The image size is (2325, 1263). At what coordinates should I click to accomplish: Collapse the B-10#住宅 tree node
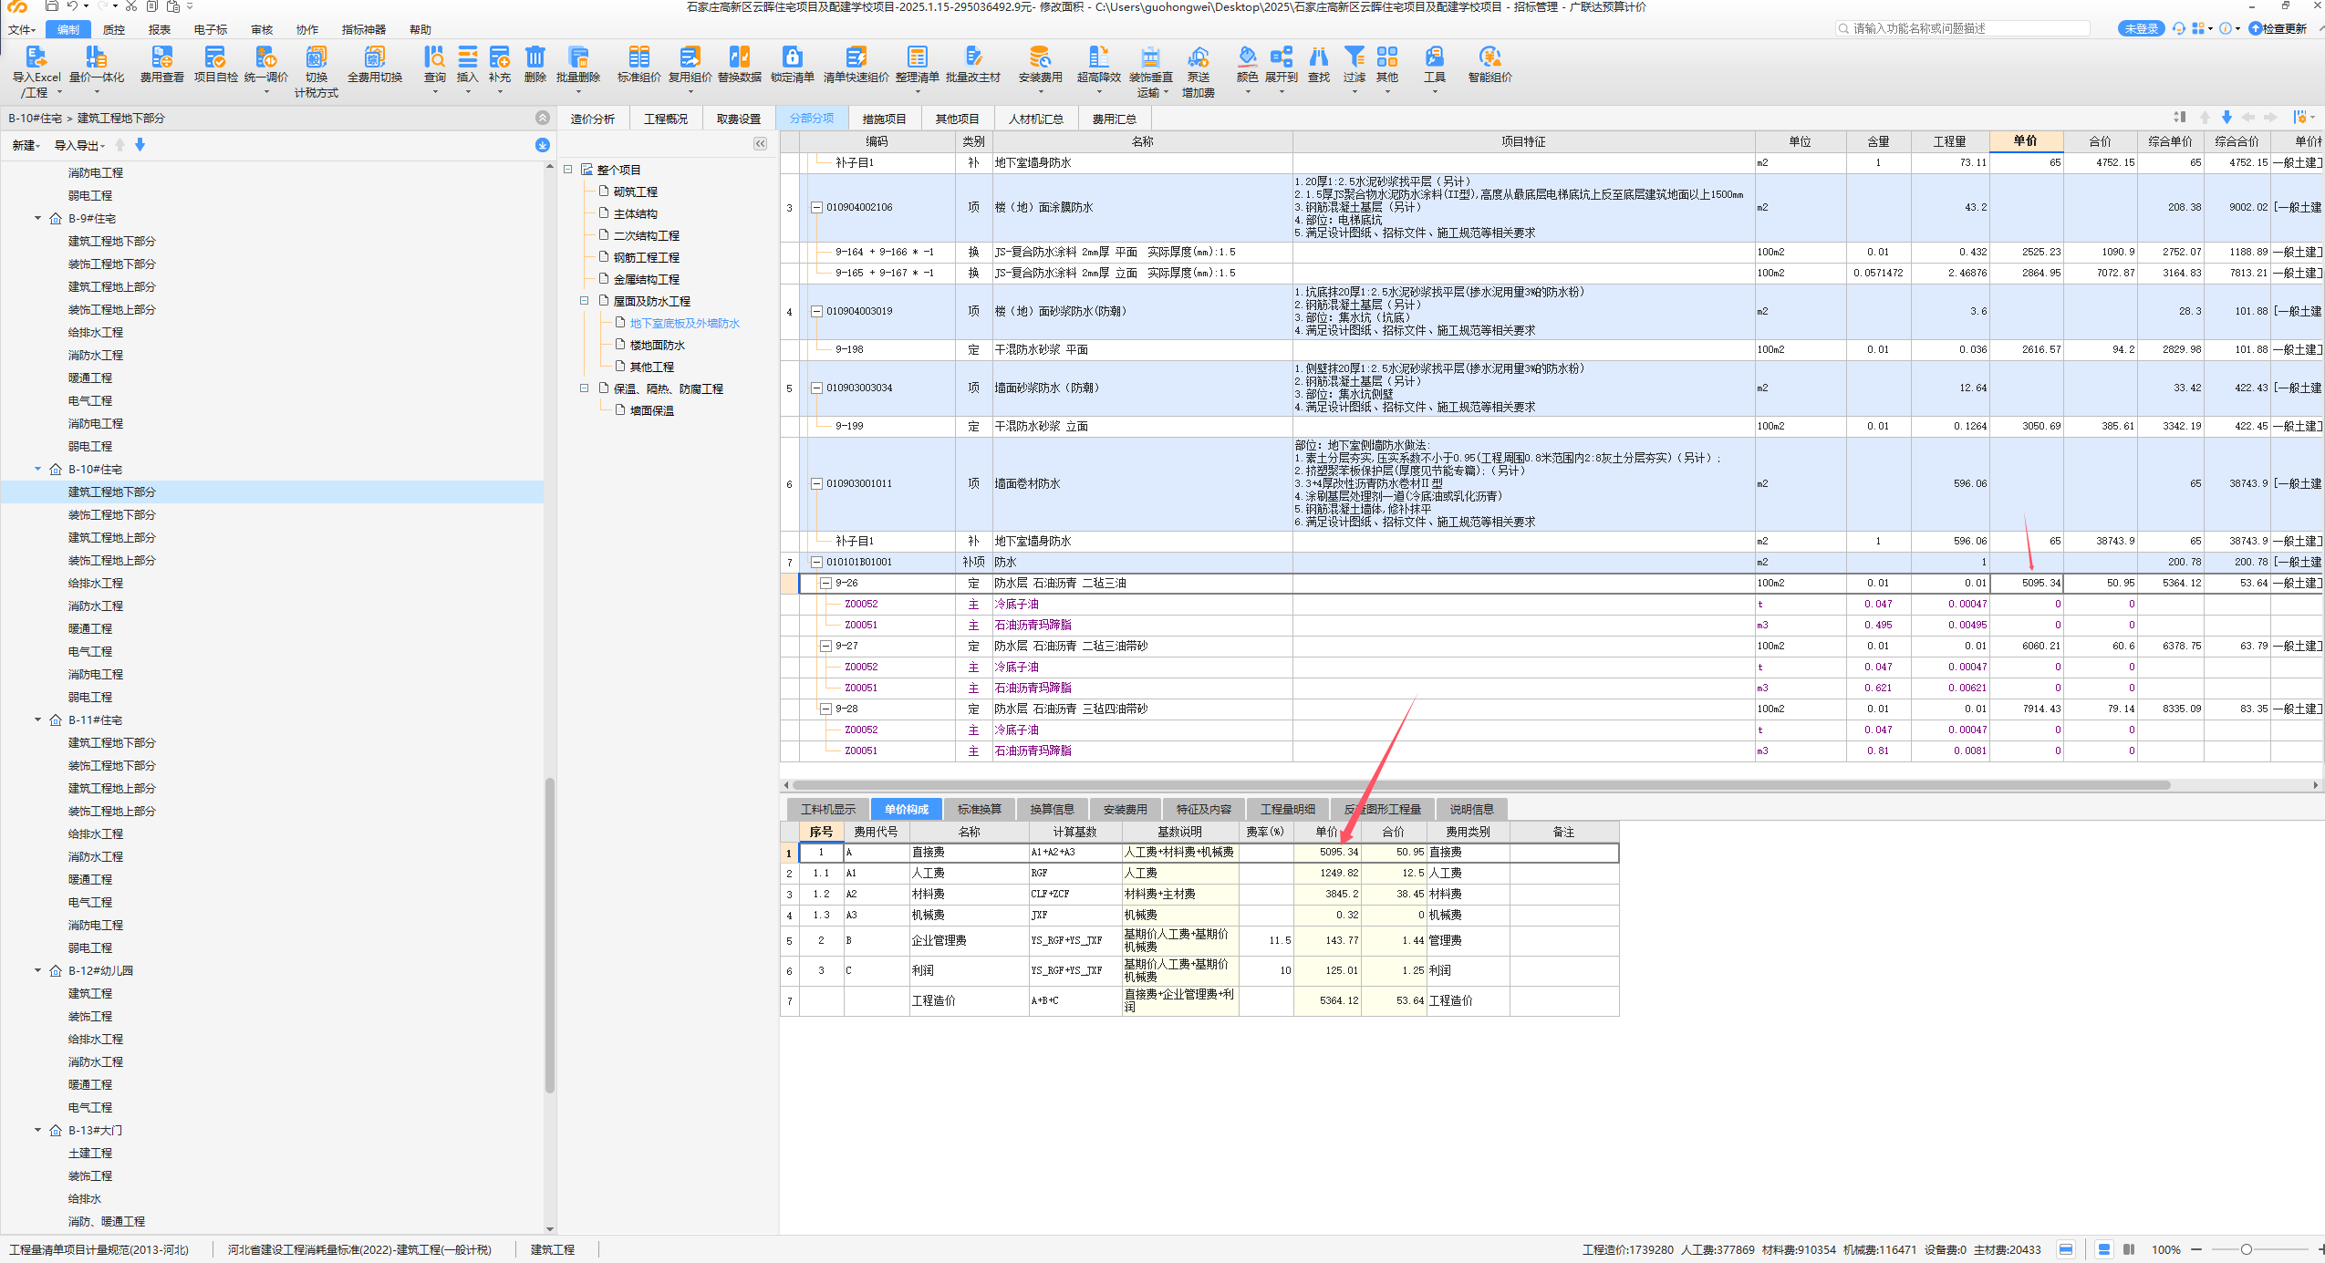pyautogui.click(x=38, y=469)
